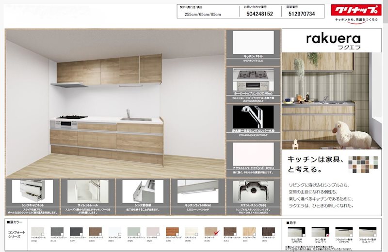
Task: Open the ステンレスシンク(小) sink thumbnail
Action: [253, 191]
